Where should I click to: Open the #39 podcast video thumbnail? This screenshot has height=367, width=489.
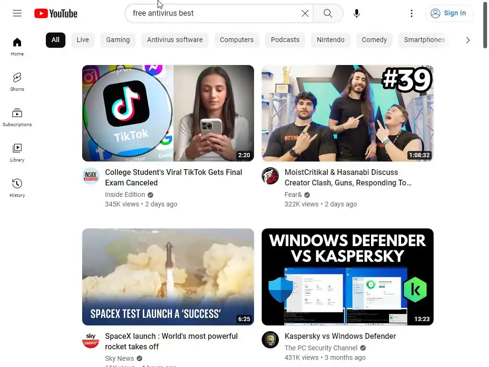click(348, 113)
